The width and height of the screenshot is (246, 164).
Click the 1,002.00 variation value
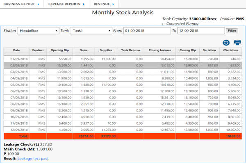[212, 78]
